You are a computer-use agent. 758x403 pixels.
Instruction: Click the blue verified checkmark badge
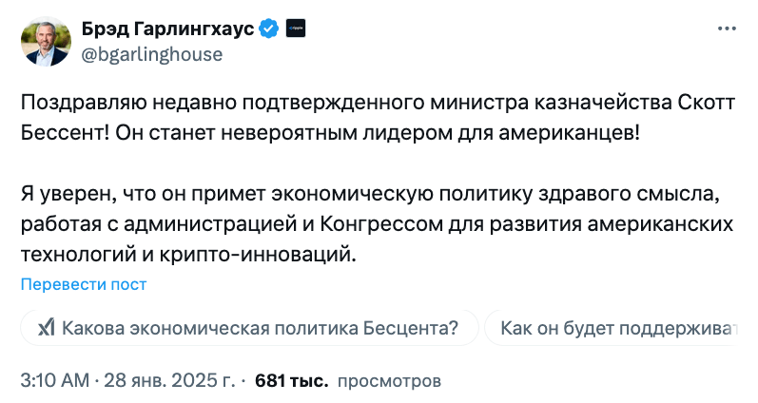pyautogui.click(x=269, y=29)
